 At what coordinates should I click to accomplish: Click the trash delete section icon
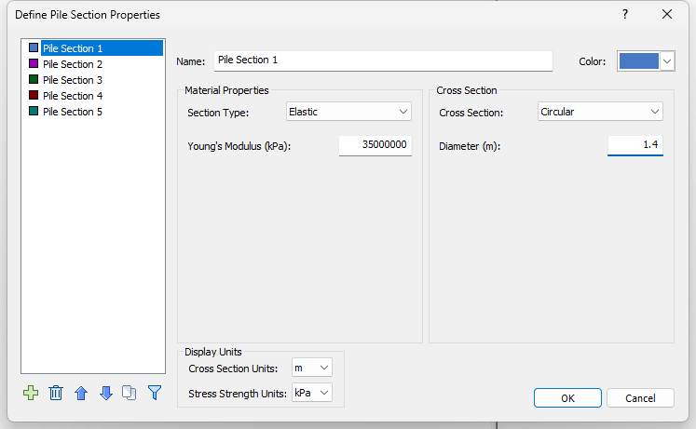(x=56, y=393)
